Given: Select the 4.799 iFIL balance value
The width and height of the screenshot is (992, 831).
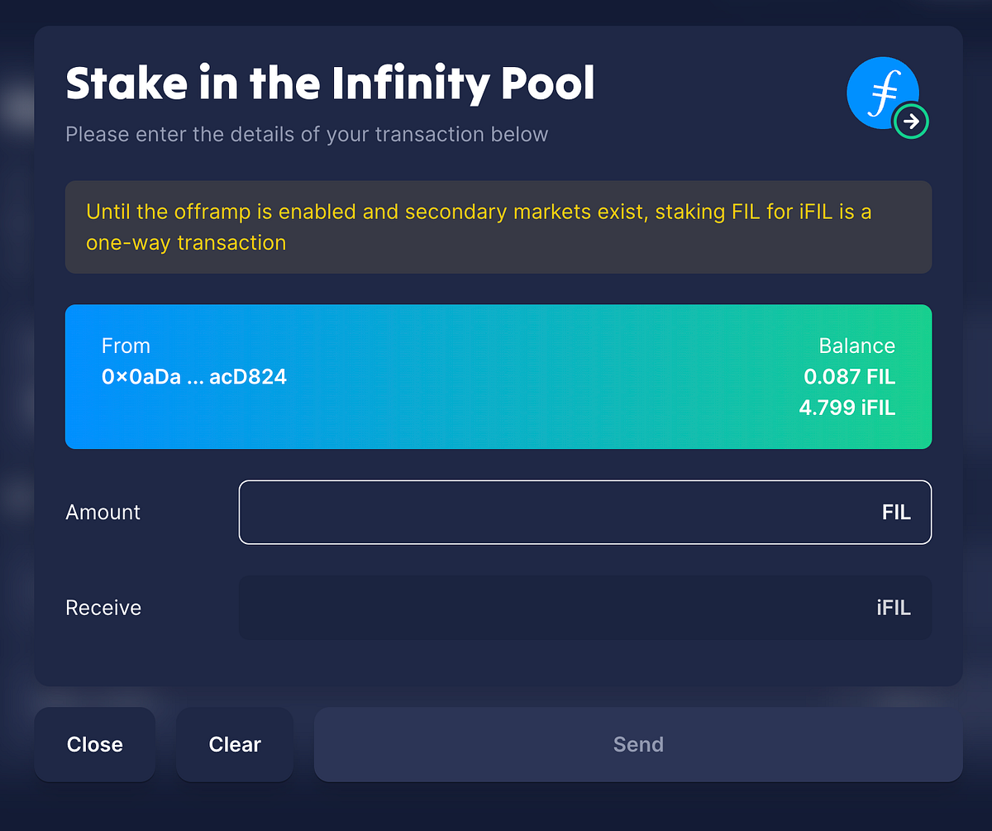Looking at the screenshot, I should coord(847,408).
